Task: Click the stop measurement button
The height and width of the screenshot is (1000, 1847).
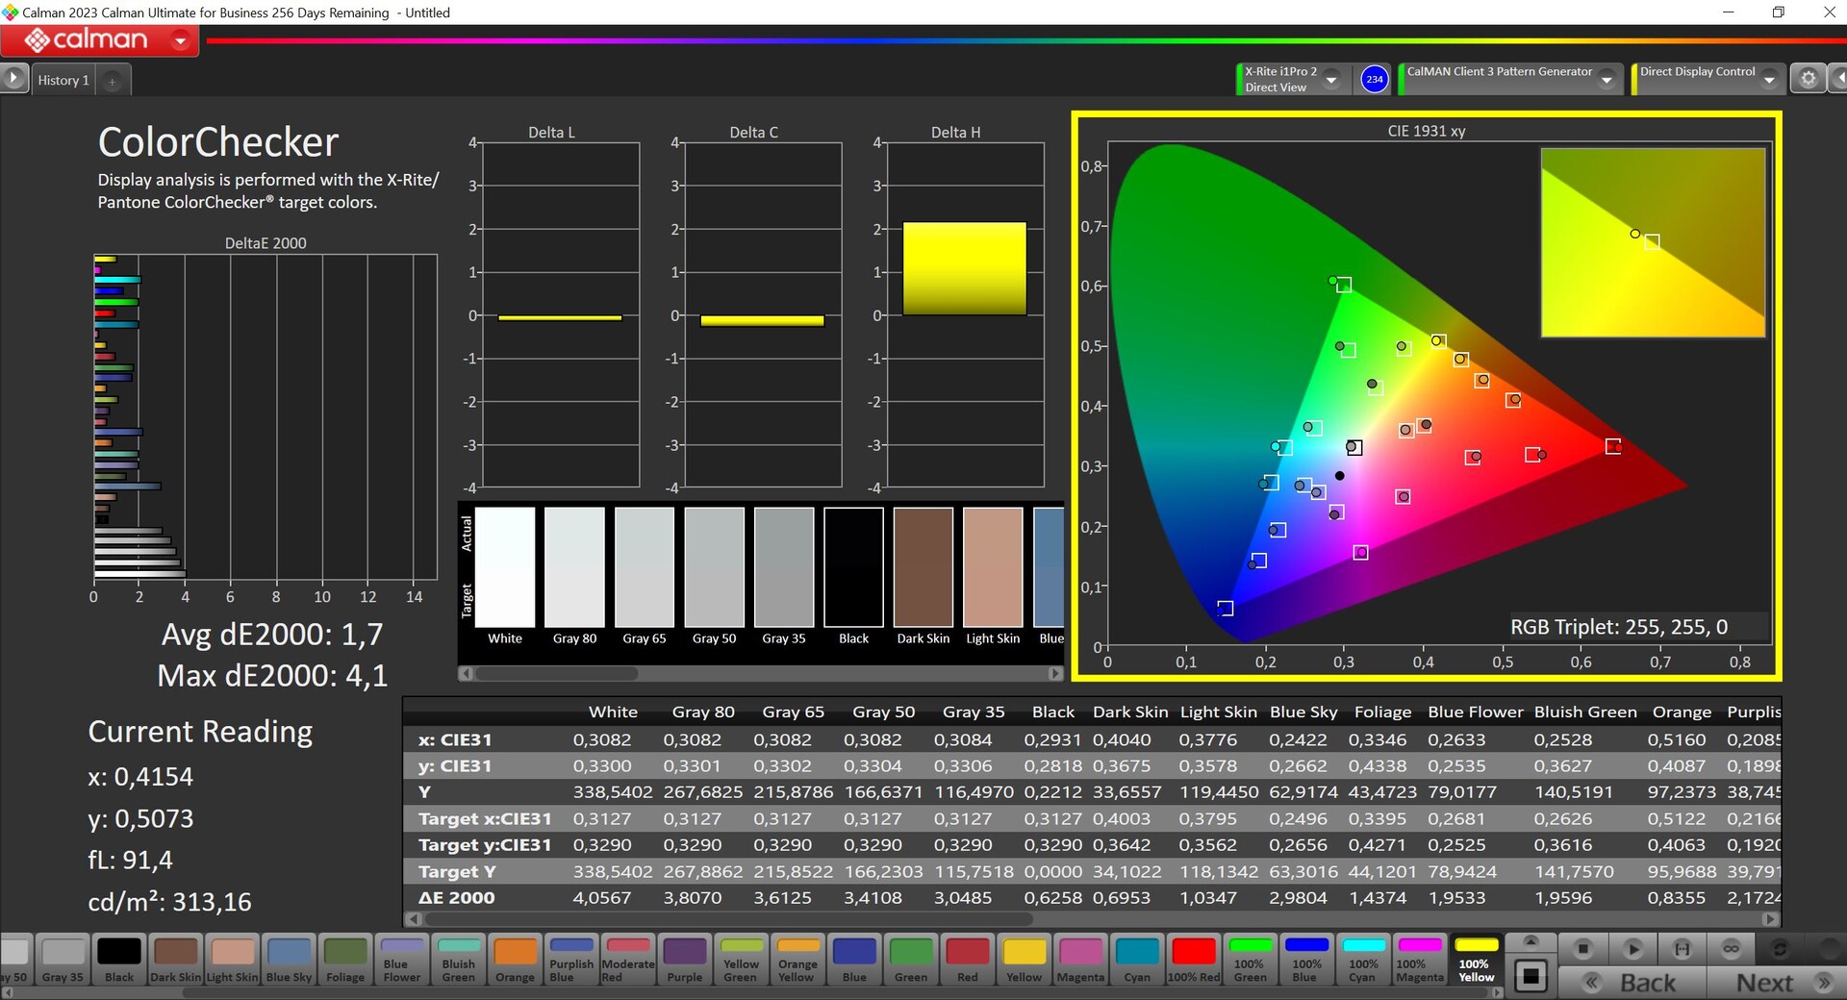Action: click(1582, 949)
